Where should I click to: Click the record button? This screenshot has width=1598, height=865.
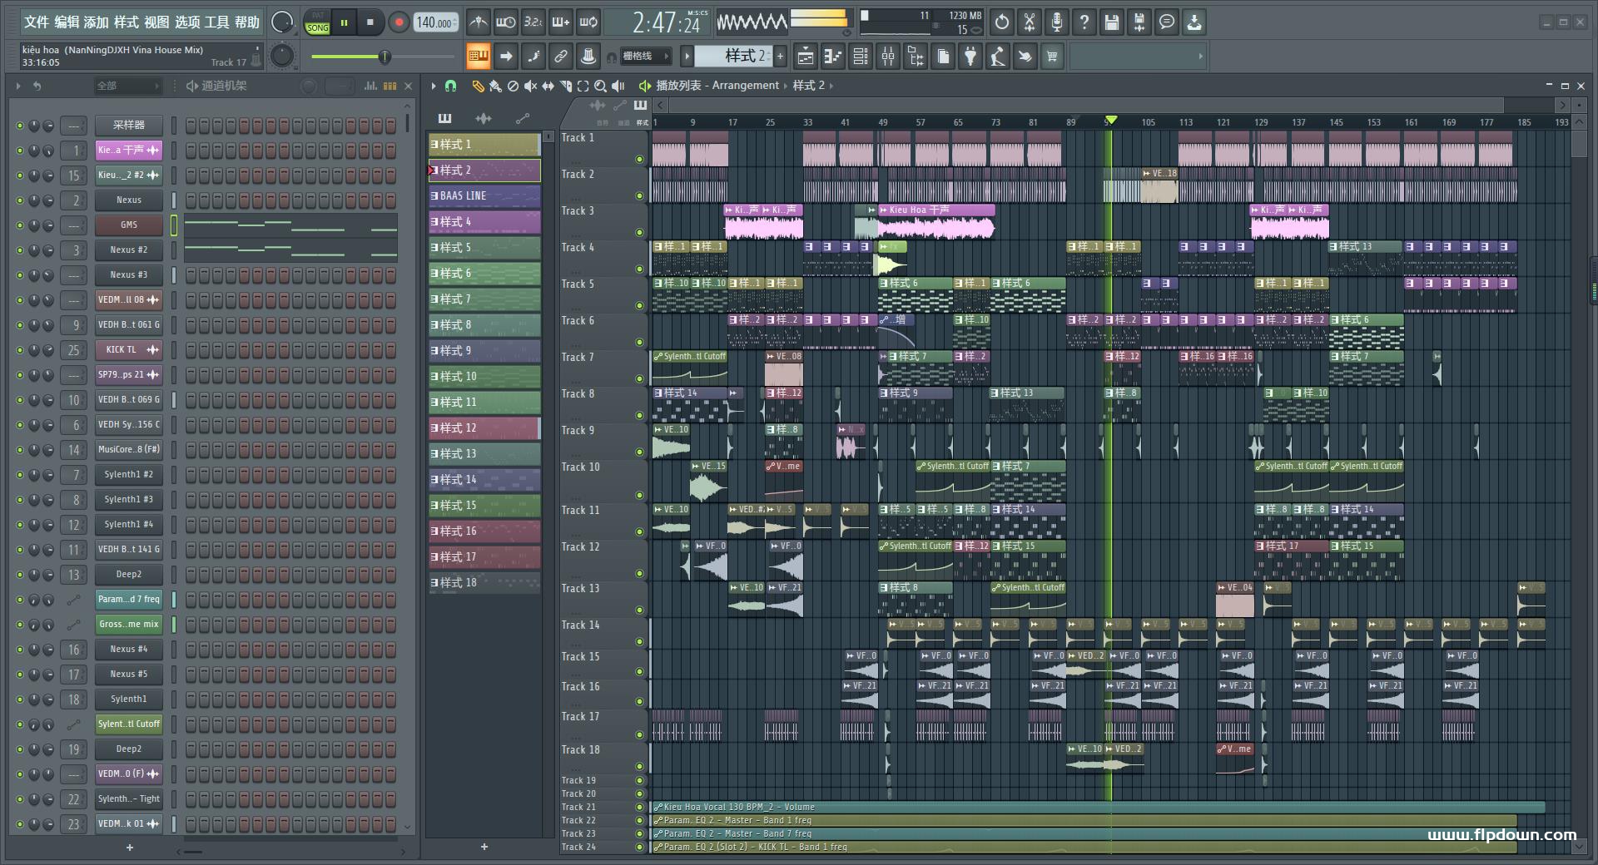click(399, 22)
